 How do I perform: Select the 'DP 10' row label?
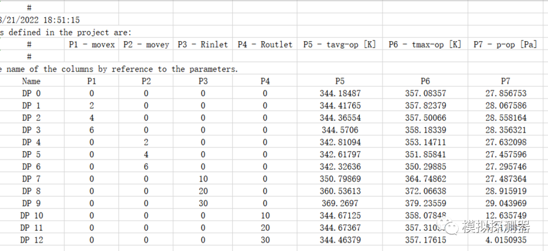(31, 216)
